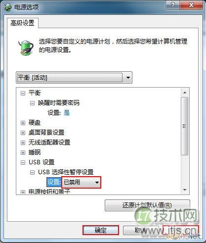Select the 高级设置 tab
Screen dimensions: 206x243
click(22, 23)
